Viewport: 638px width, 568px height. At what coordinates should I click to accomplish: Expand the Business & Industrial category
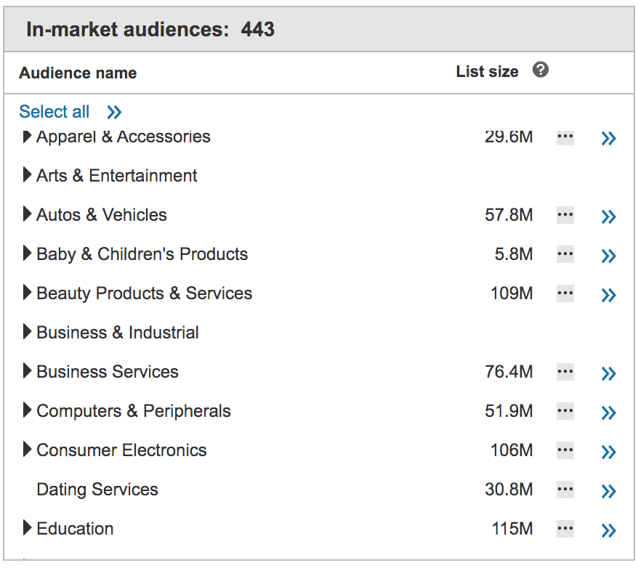click(27, 332)
